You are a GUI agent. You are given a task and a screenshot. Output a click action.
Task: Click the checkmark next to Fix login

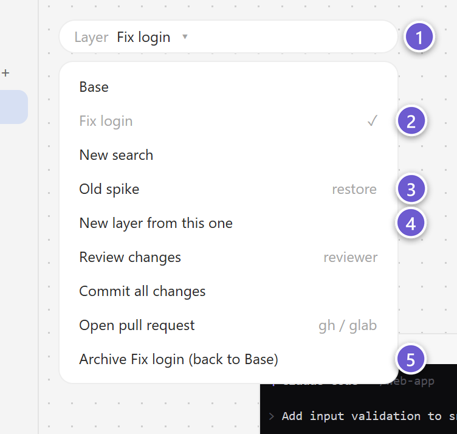coord(373,121)
